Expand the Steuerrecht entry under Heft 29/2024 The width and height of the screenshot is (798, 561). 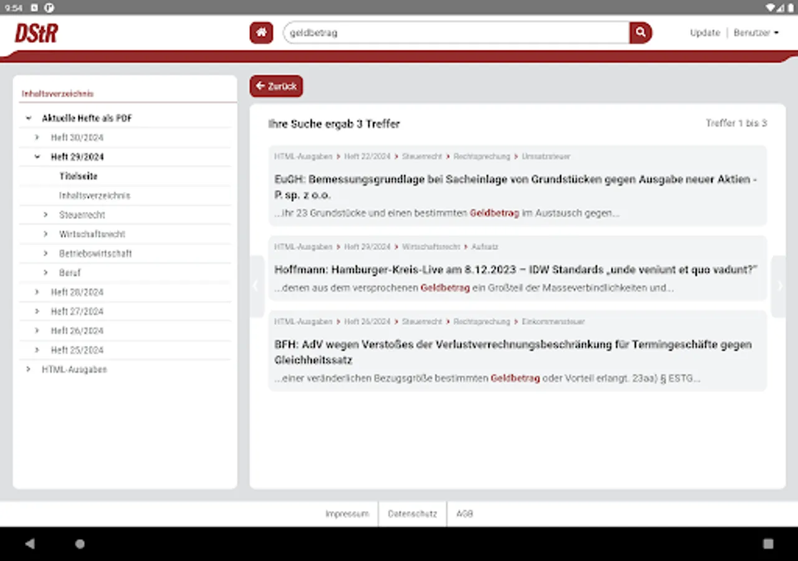[45, 214]
